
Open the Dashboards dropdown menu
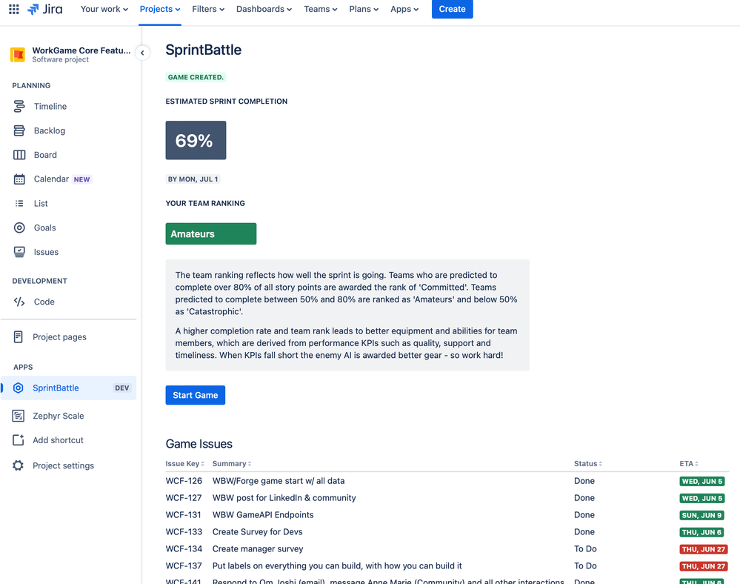[x=264, y=9]
